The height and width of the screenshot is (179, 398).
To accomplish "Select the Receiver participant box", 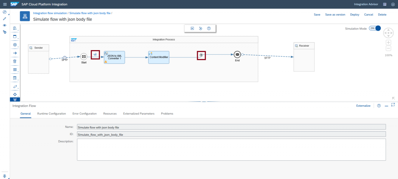I will click(304, 57).
